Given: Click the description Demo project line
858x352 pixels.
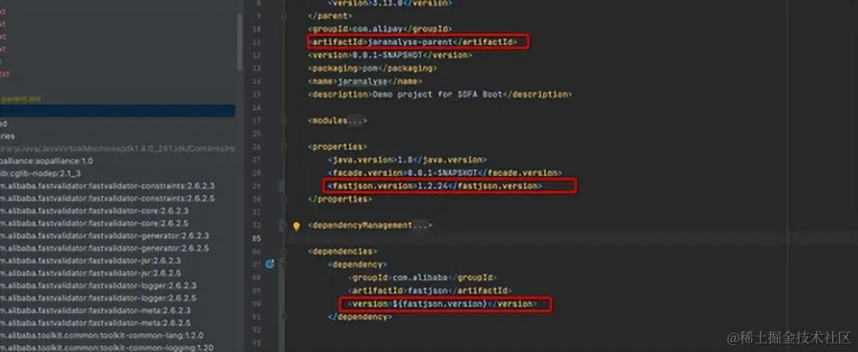Looking at the screenshot, I should click(439, 94).
